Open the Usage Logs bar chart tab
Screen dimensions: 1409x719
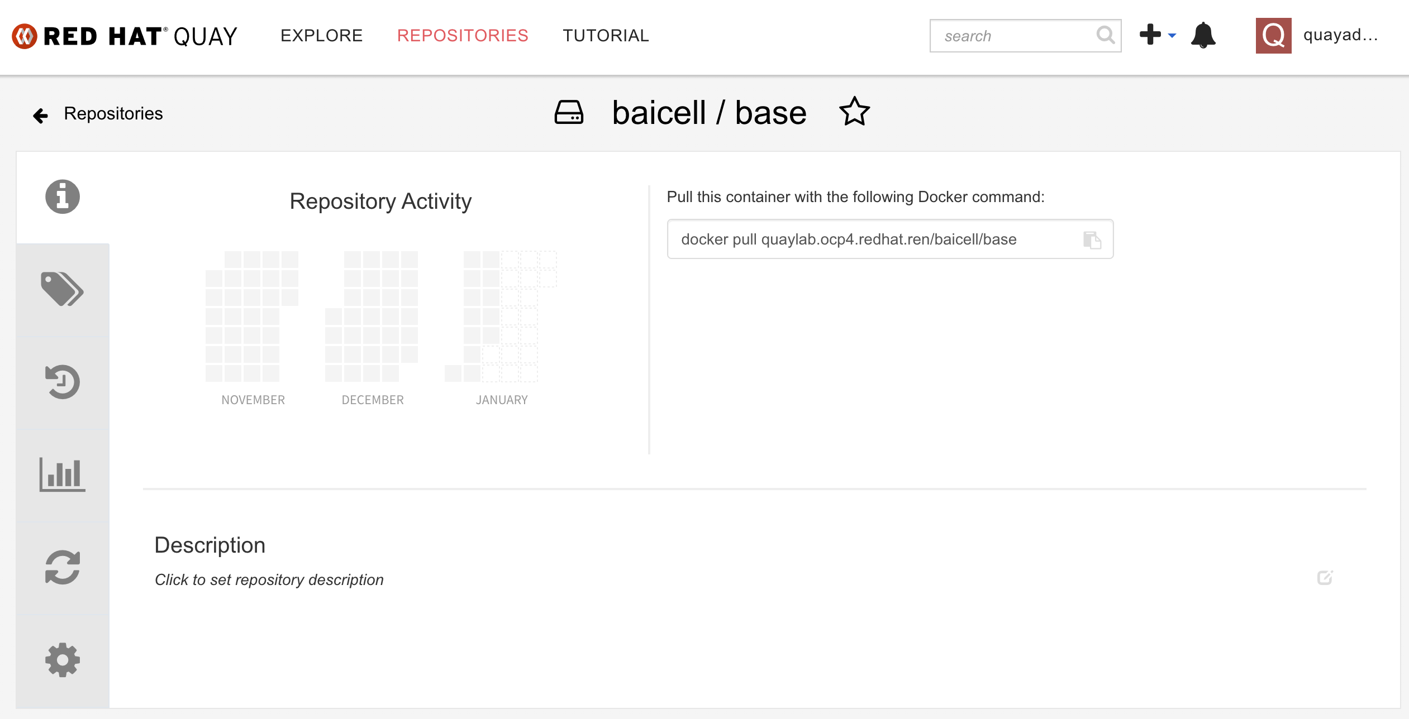click(x=63, y=475)
